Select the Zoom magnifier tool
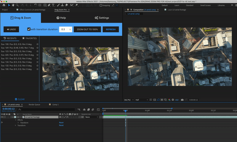Screen dimensions: 237x142 click(17, 5)
